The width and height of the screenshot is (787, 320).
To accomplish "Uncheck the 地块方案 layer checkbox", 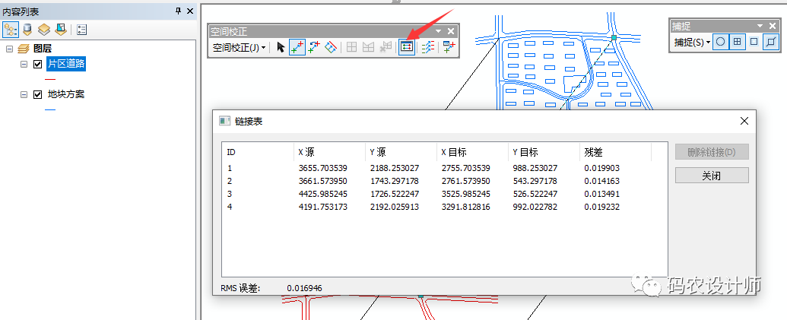I will coord(37,95).
